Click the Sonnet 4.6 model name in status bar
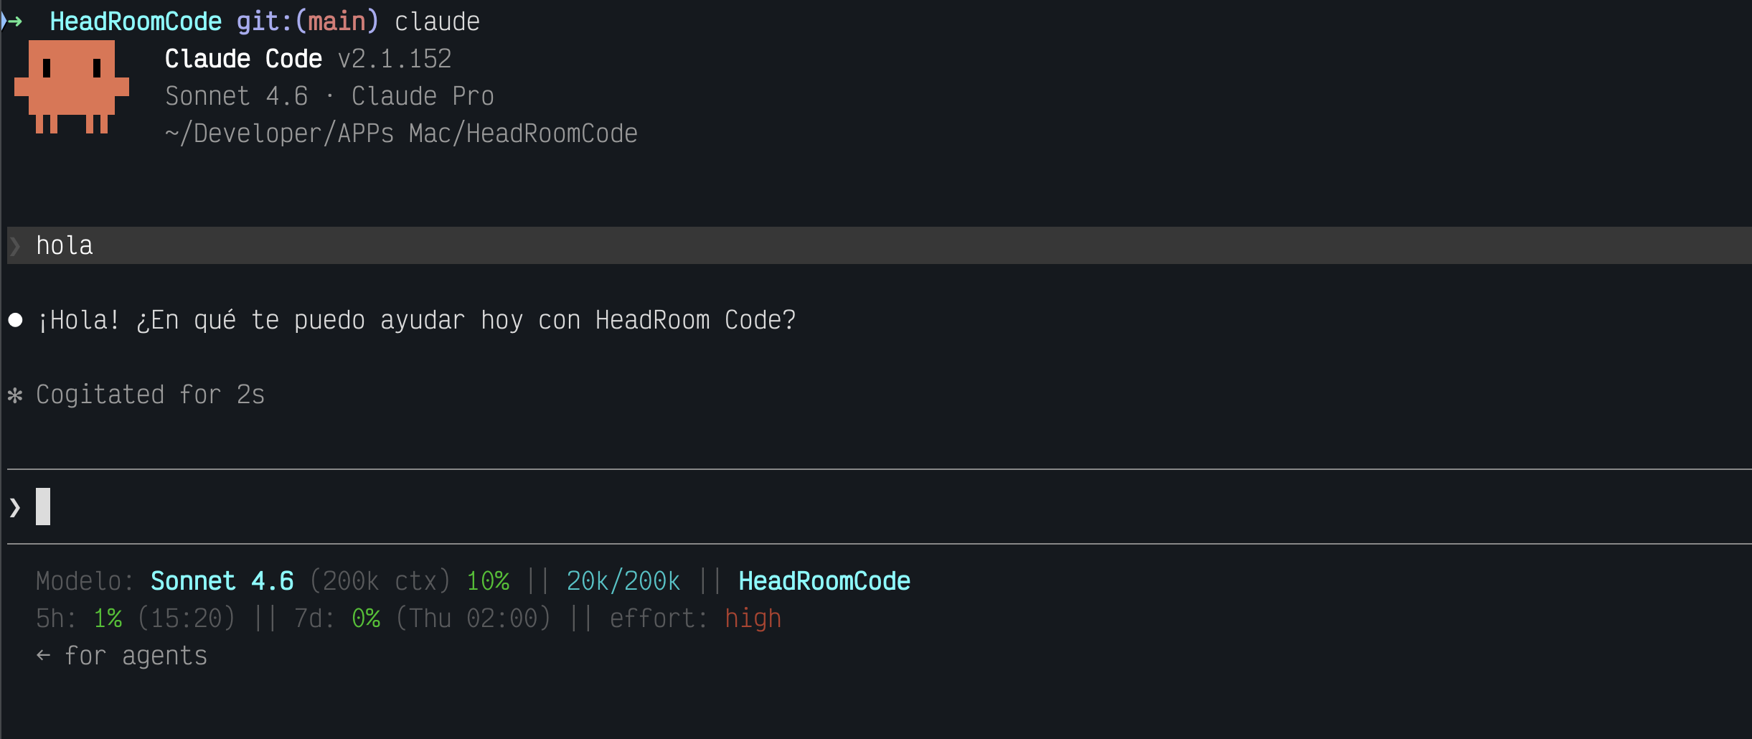This screenshot has height=739, width=1752. [222, 580]
